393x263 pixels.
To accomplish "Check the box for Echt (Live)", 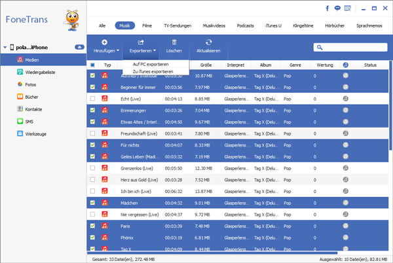I will 92,98.
